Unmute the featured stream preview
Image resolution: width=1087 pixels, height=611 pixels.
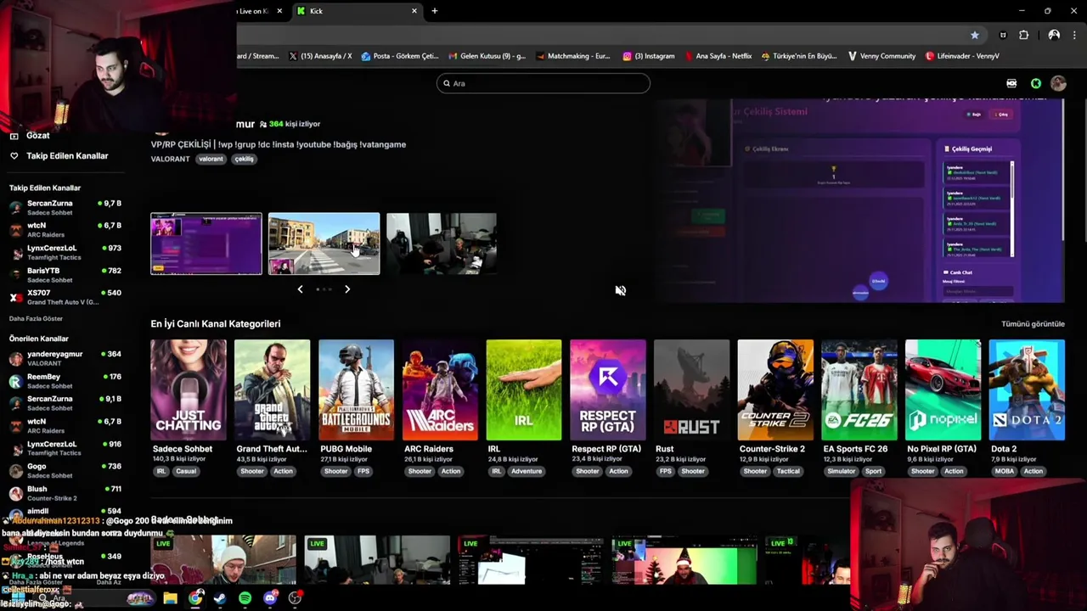tap(621, 290)
